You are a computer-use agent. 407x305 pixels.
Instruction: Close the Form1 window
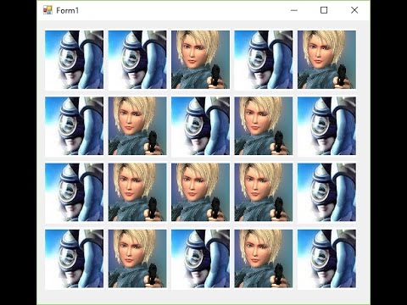(x=354, y=10)
